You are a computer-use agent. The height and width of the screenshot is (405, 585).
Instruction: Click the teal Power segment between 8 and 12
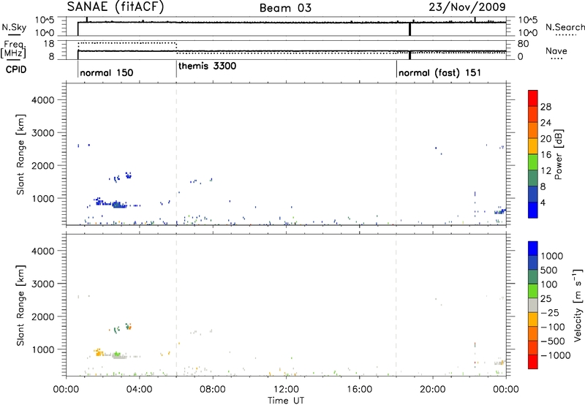533,178
